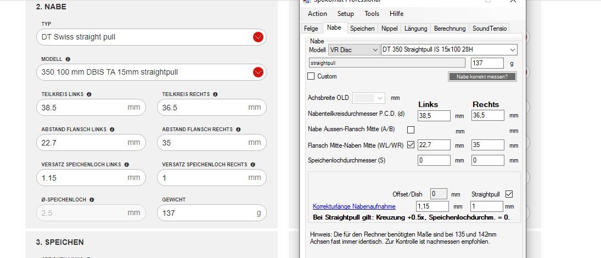Open the Korrekturlänge Nabenaufnahme link
601x258 pixels.
coord(354,206)
